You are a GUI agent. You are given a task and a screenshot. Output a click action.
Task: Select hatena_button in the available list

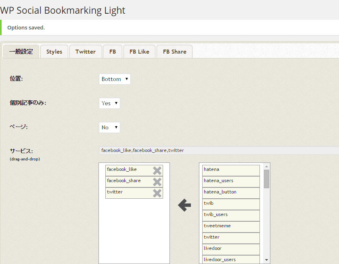(231, 193)
